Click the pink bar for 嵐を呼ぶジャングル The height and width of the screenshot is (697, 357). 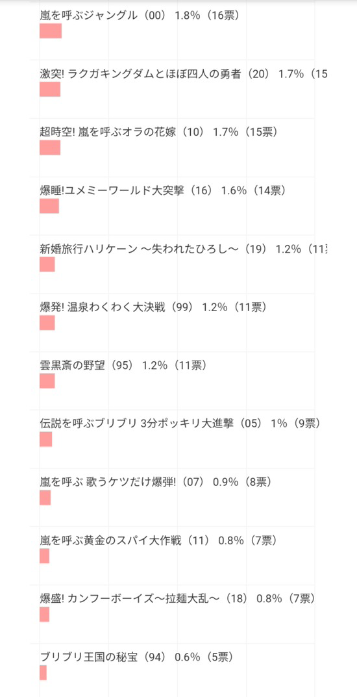click(51, 31)
